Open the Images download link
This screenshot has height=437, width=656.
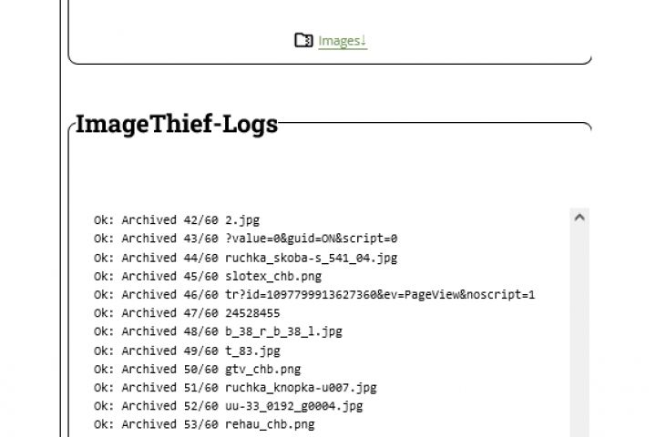click(342, 41)
